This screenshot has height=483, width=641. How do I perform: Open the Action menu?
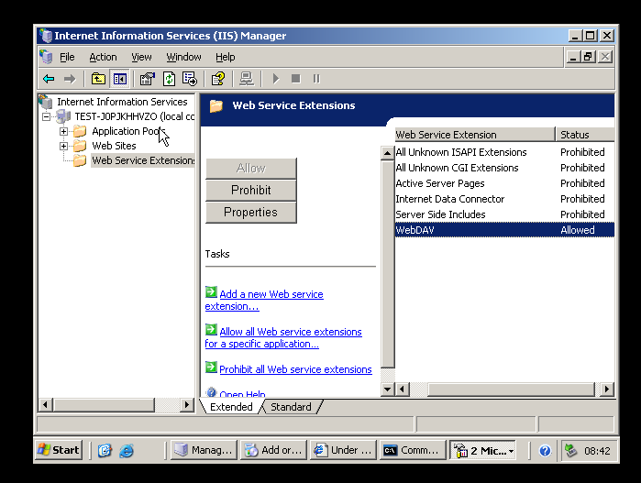point(103,57)
